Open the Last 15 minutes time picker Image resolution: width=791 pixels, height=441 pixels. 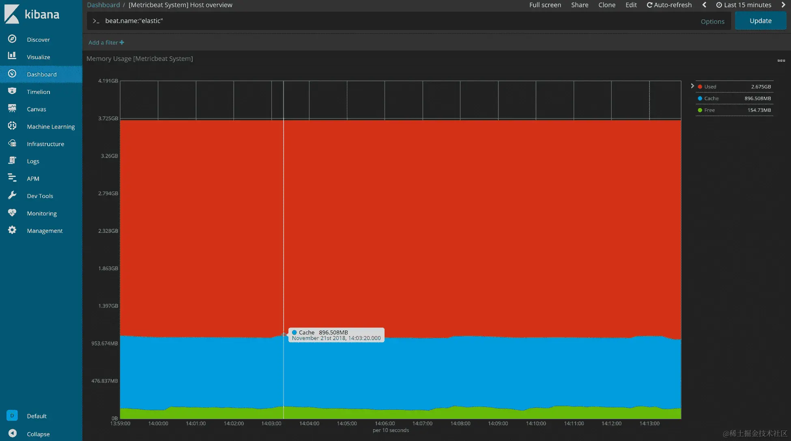(x=744, y=5)
